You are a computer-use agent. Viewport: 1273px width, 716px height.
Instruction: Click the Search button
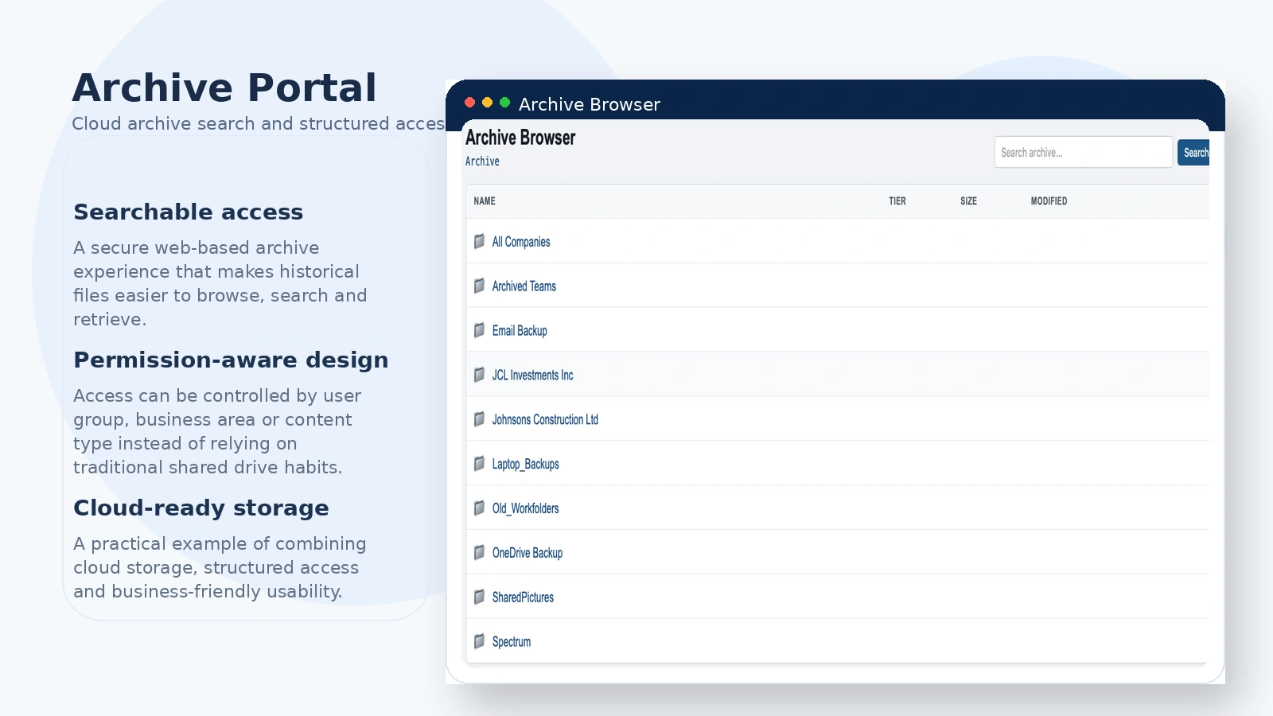pyautogui.click(x=1193, y=152)
